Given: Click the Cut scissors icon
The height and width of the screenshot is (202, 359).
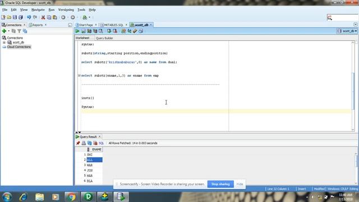Looking at the screenshot, I should tap(43, 17).
